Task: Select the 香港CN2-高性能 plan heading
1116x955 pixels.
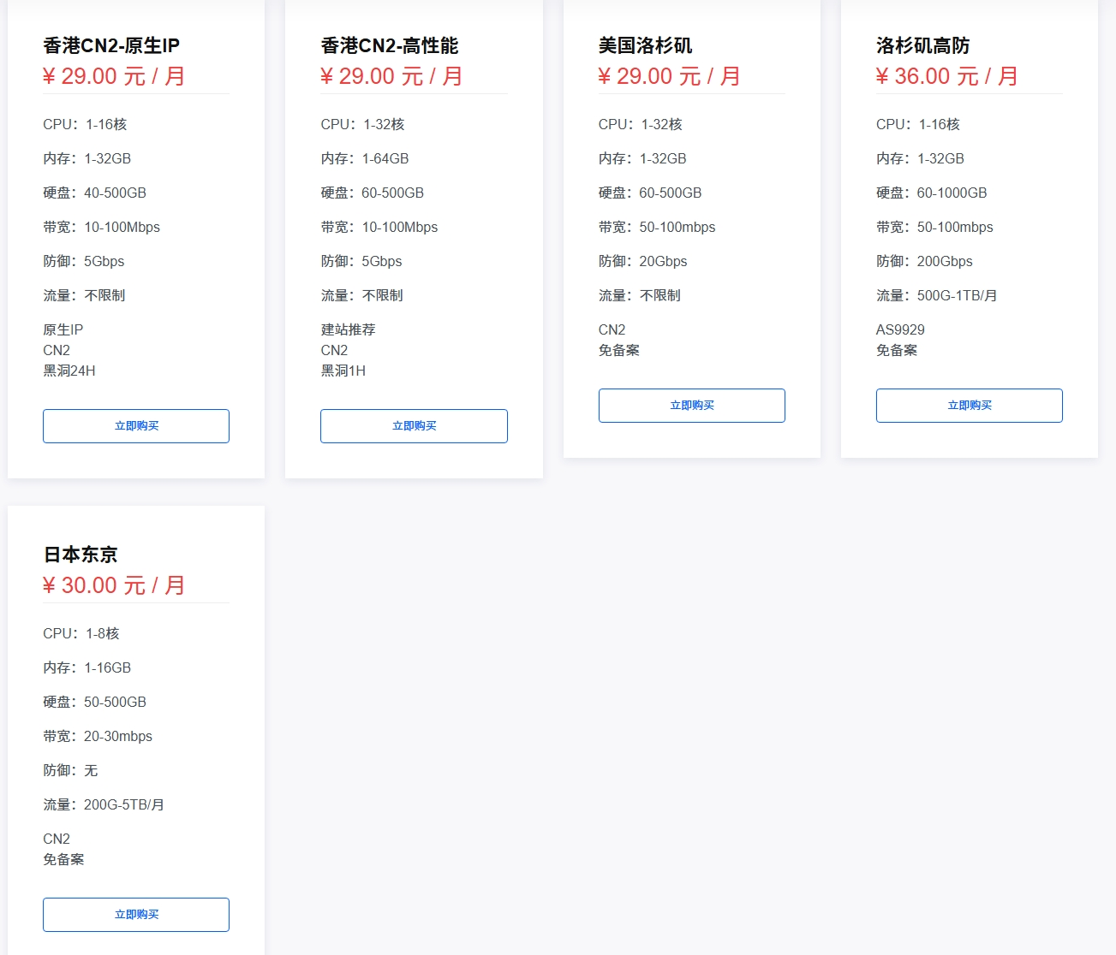Action: click(x=389, y=45)
